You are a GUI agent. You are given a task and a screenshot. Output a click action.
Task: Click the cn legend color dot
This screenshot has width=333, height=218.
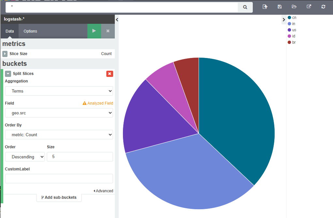pyautogui.click(x=289, y=17)
